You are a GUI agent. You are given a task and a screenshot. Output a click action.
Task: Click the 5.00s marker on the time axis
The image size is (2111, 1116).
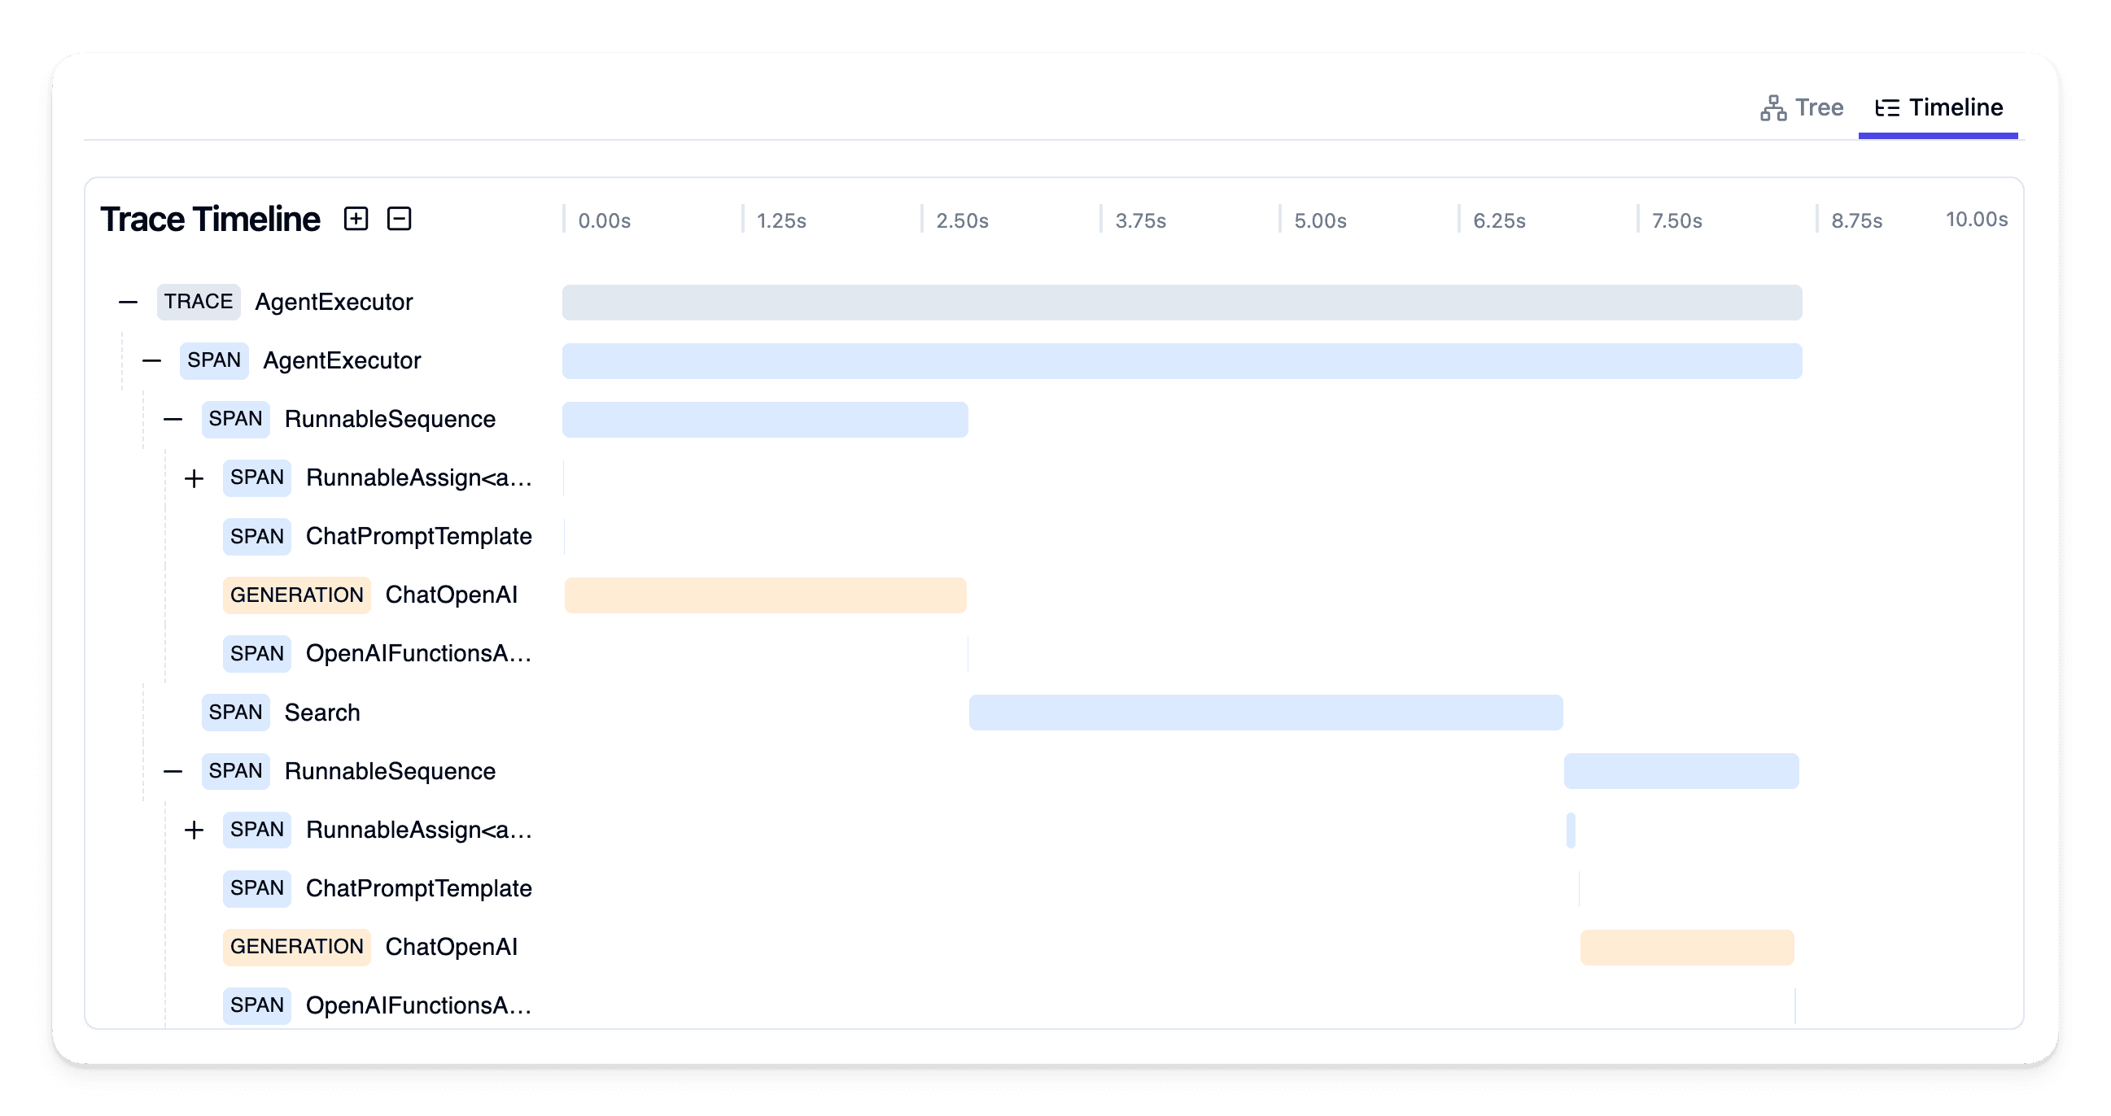click(x=1319, y=220)
